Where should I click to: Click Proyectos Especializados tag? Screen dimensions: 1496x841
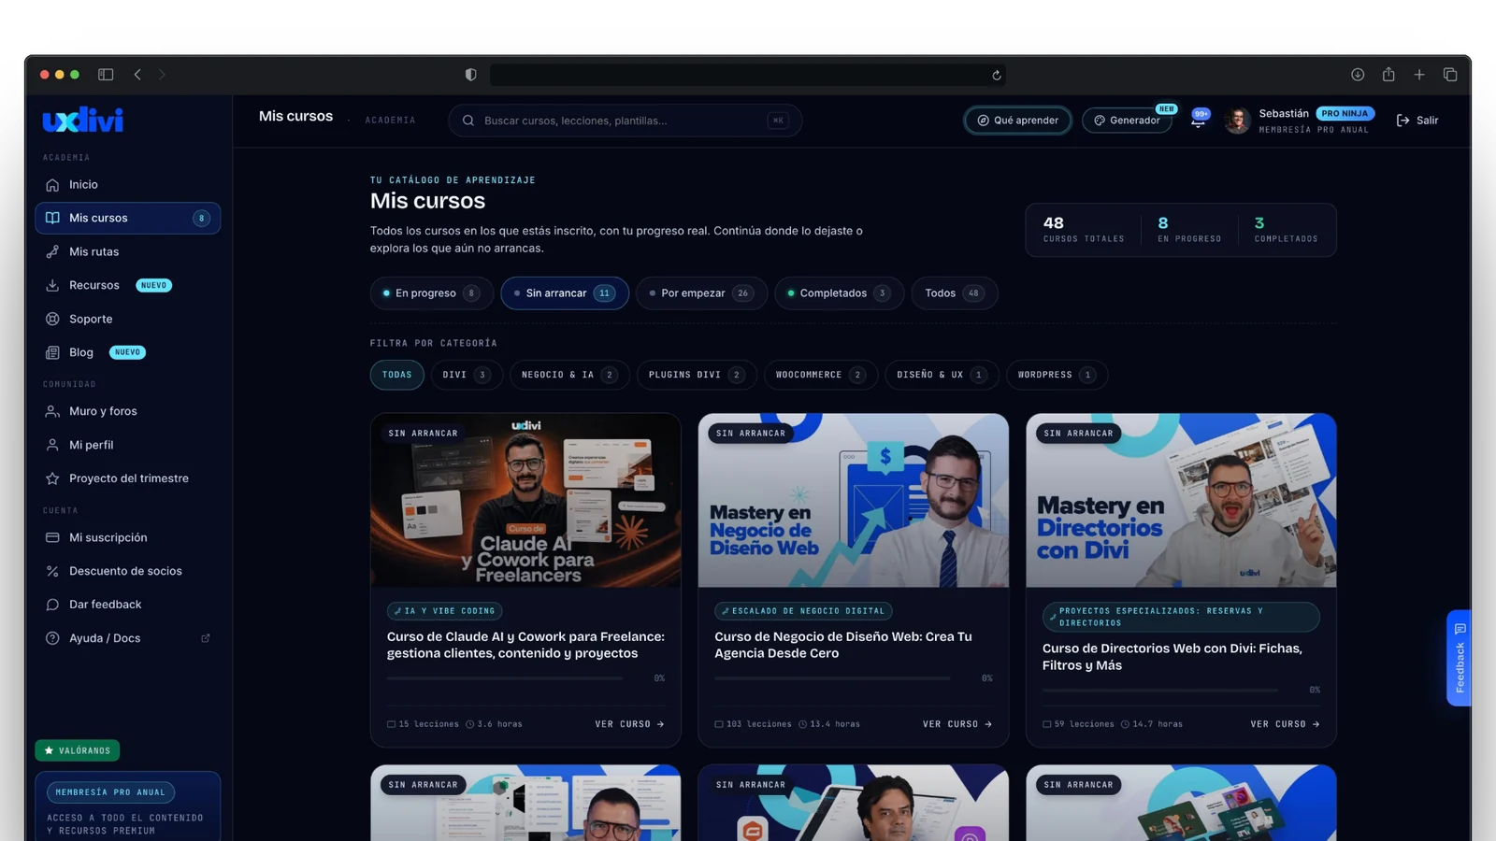tap(1181, 617)
